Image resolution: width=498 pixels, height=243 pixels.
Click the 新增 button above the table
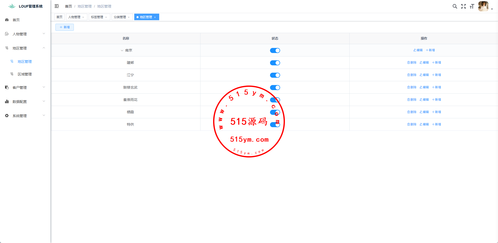click(64, 27)
